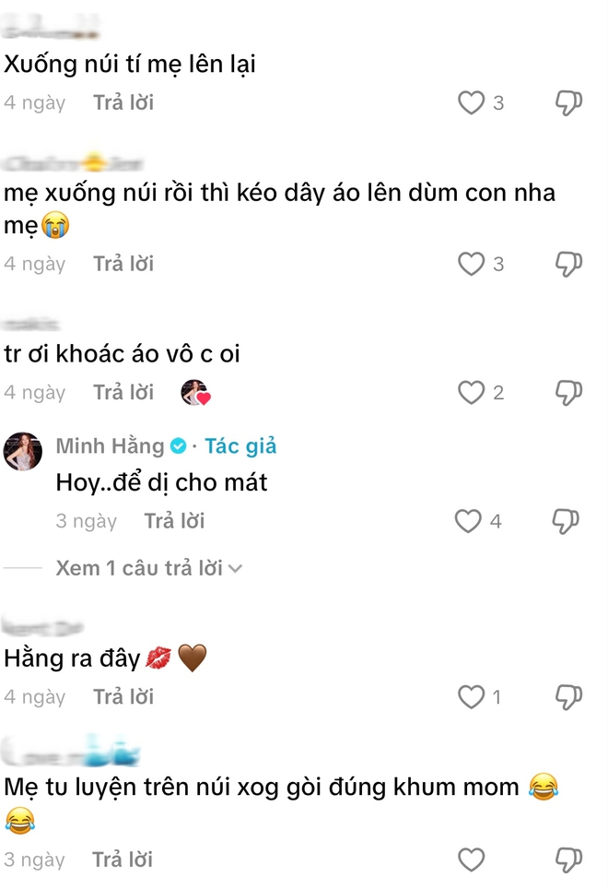Reply to "Xuống núi tí mẹ lên lại" comment
This screenshot has width=608, height=889.
point(123,102)
